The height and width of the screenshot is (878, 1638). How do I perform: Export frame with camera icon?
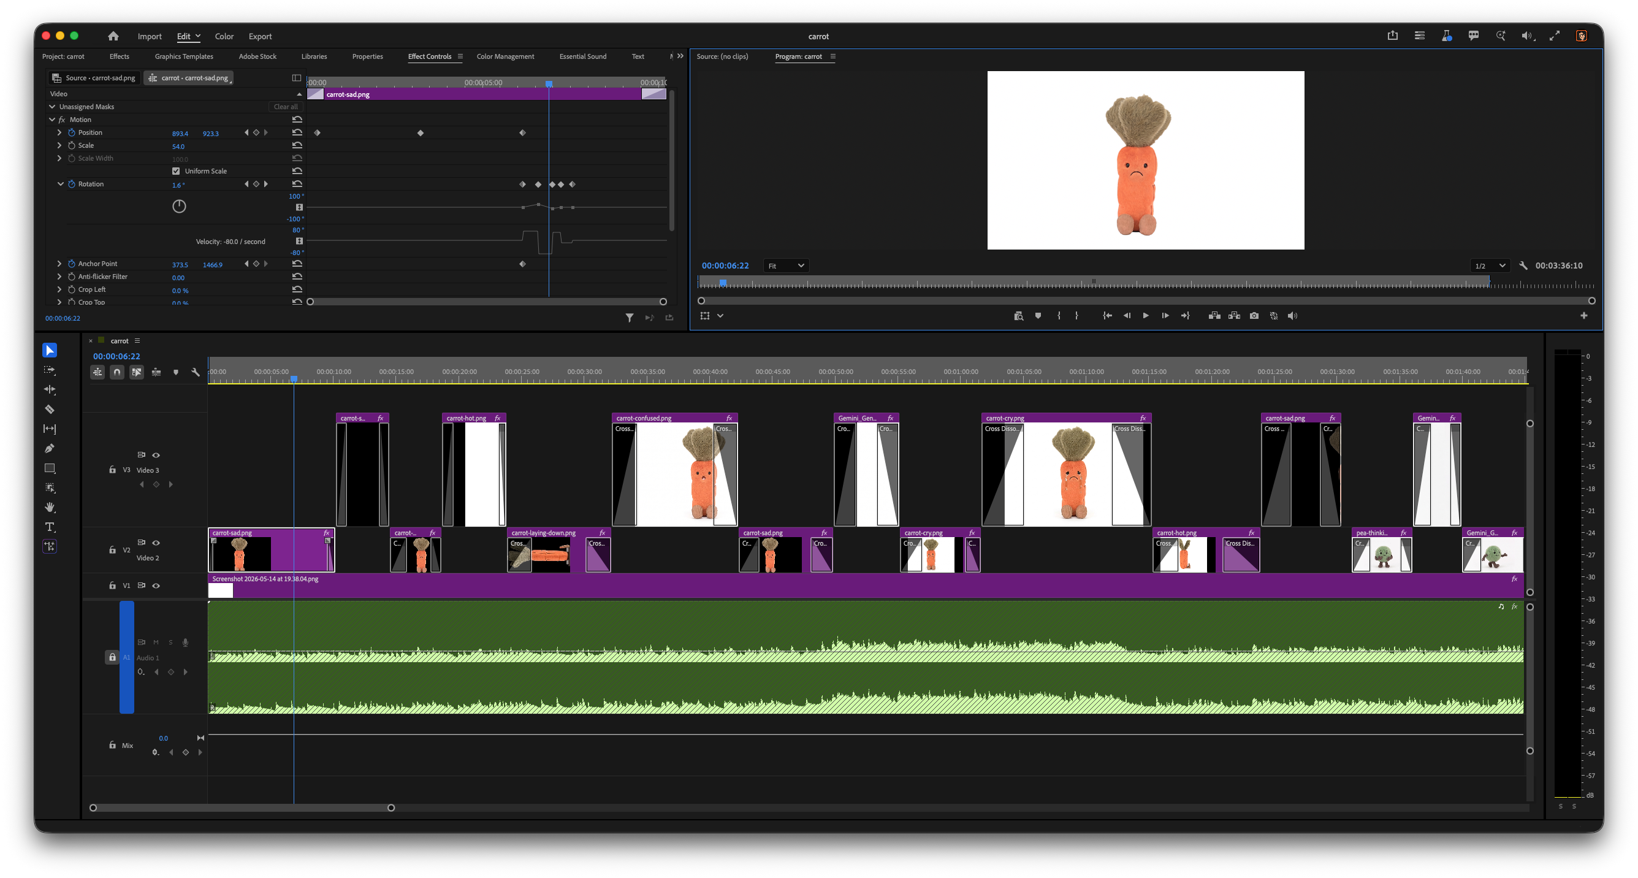tap(1254, 316)
